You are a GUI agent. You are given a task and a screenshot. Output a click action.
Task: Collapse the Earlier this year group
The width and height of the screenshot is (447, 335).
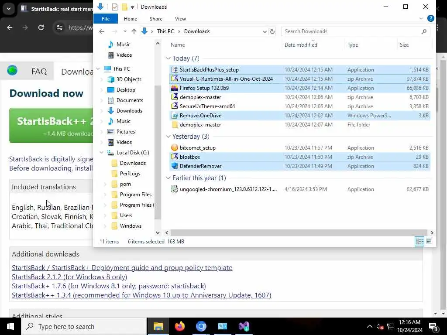coord(168,178)
